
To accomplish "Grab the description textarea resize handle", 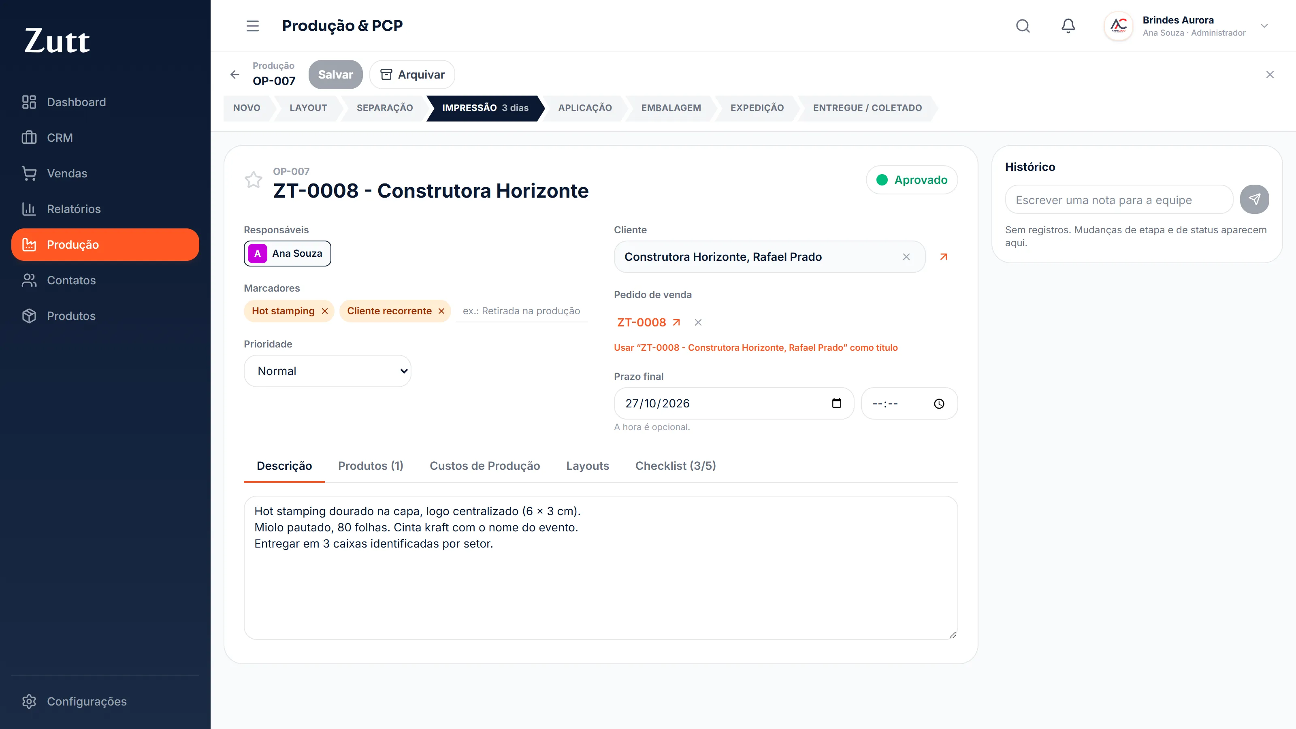I will pyautogui.click(x=953, y=634).
